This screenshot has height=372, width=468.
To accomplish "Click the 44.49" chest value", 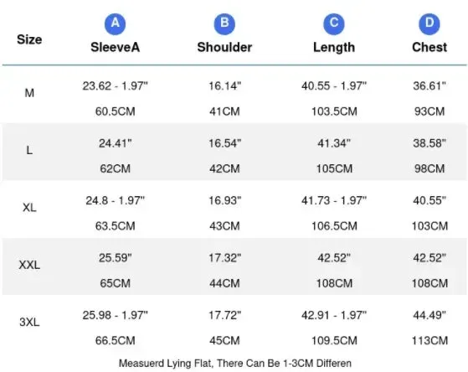I will 429,315.
